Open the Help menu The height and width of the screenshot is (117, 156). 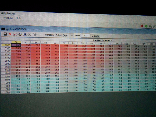click(x=18, y=18)
